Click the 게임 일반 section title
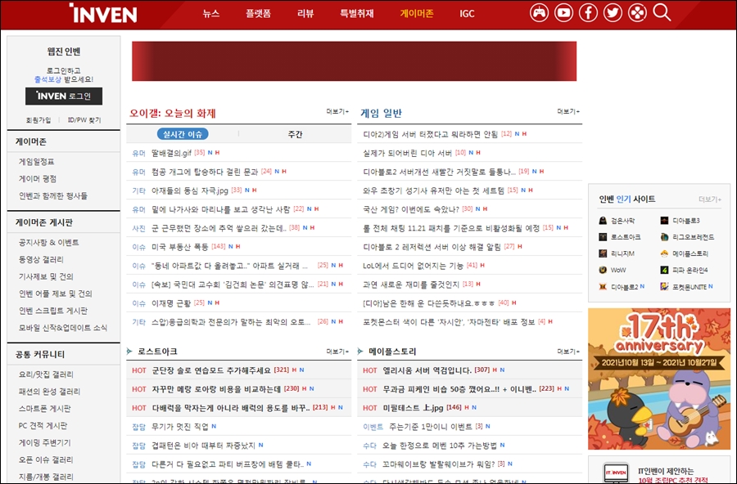 point(381,113)
